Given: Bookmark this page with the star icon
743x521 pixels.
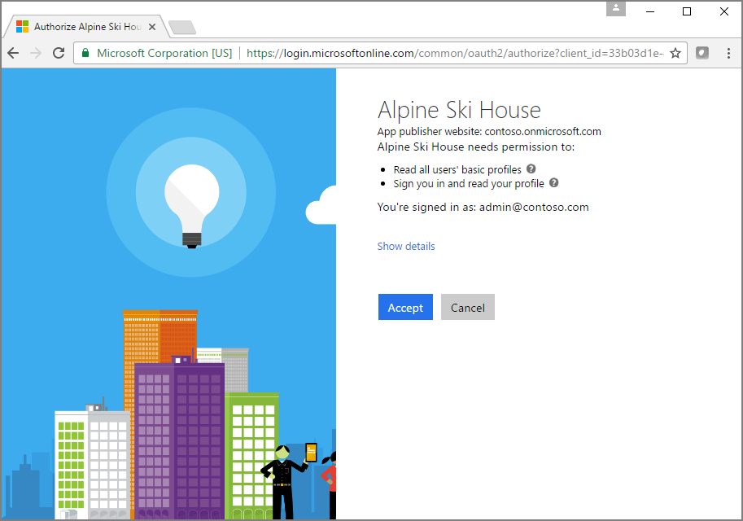Looking at the screenshot, I should click(675, 53).
